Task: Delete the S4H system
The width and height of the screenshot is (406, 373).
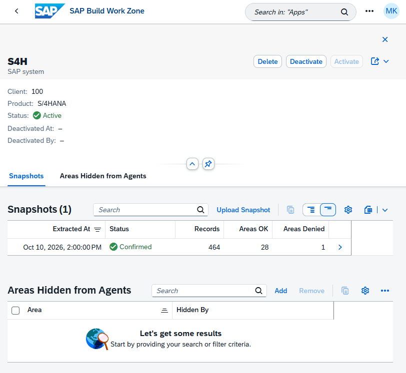Action: [x=267, y=61]
